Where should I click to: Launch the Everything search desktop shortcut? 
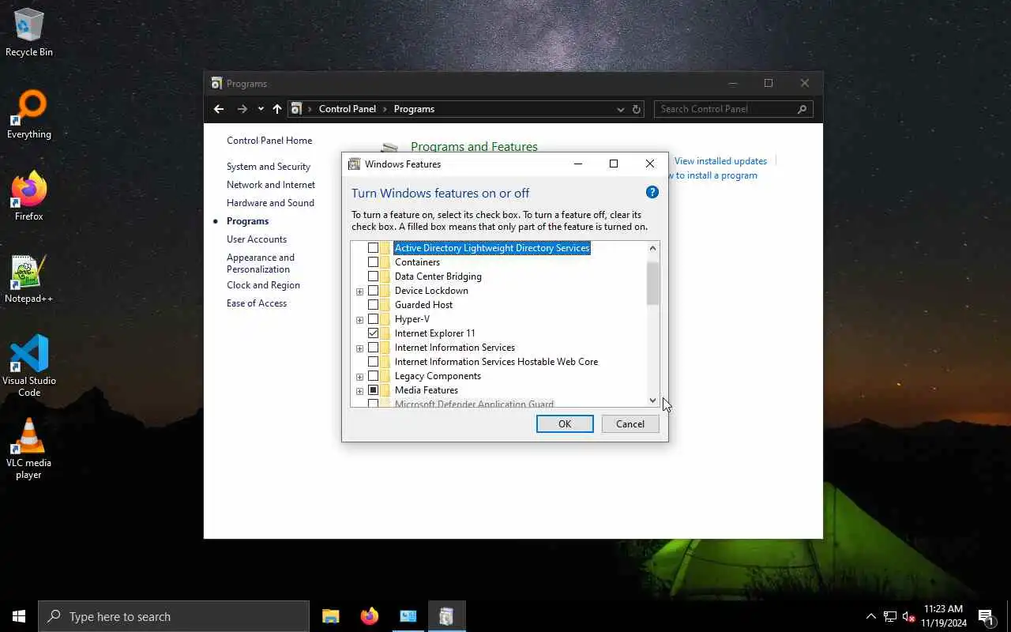pyautogui.click(x=29, y=115)
